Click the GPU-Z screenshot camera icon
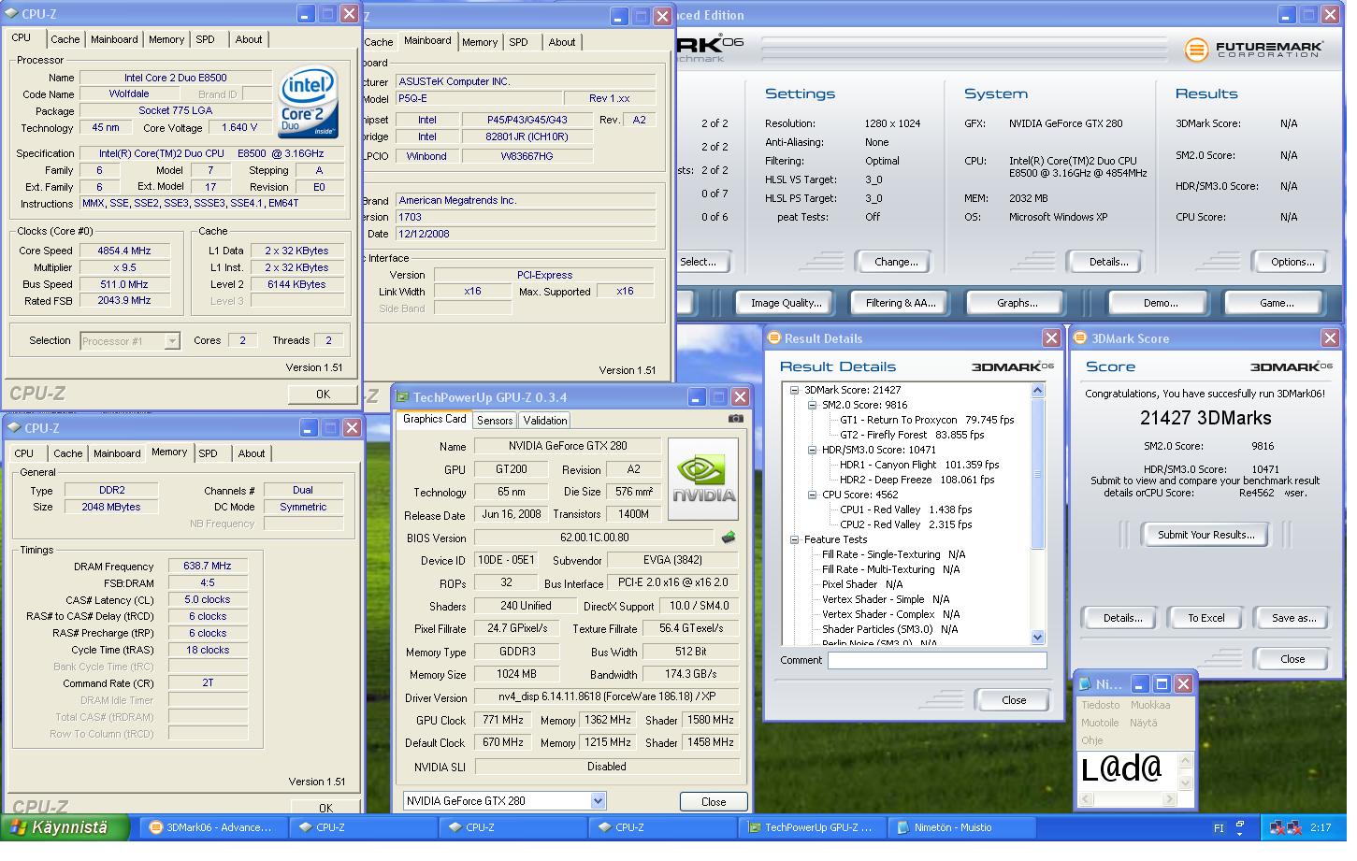1357x861 pixels. [x=735, y=418]
